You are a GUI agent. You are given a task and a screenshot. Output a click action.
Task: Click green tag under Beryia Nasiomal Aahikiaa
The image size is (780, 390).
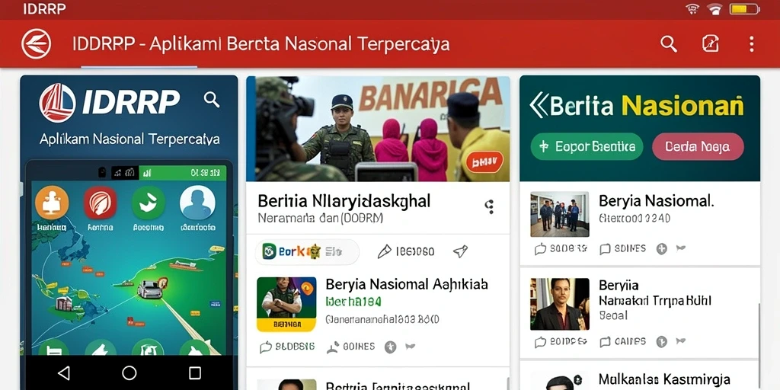pyautogui.click(x=353, y=302)
